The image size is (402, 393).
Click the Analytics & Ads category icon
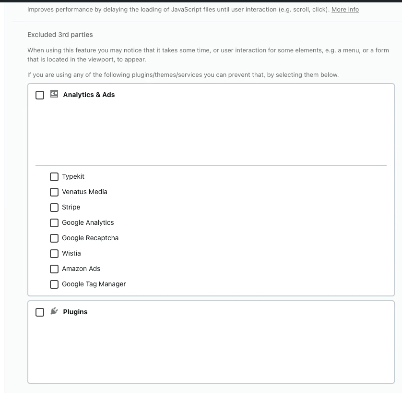pos(54,95)
